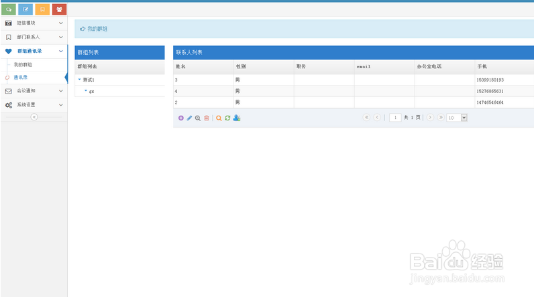Click the camera icon beside 短信模块
The width and height of the screenshot is (534, 297).
click(9, 23)
